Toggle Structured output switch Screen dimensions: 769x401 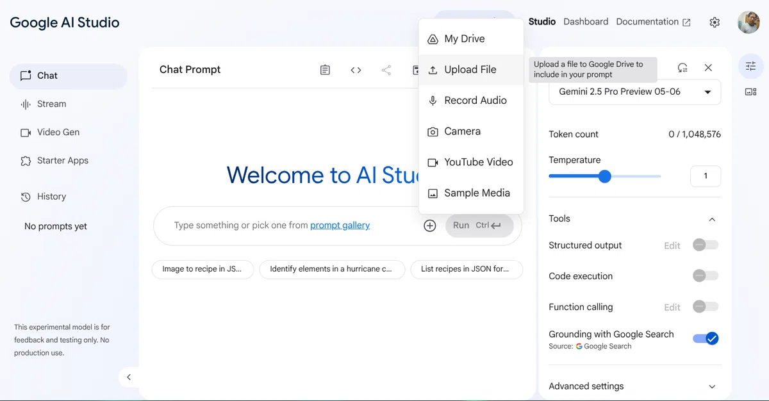[706, 245]
